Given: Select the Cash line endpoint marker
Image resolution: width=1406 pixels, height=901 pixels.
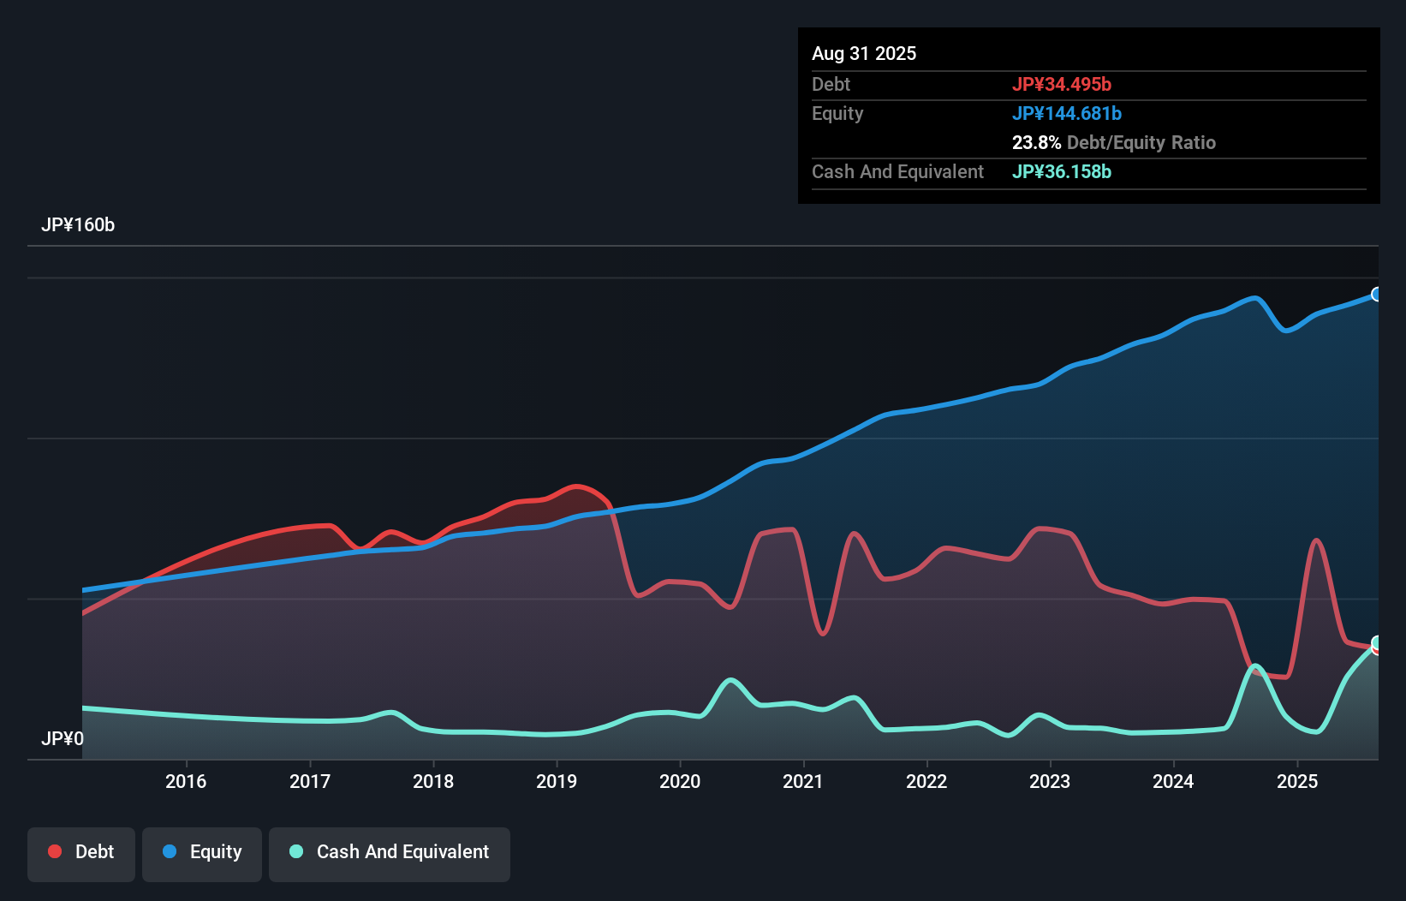Looking at the screenshot, I should tap(1376, 641).
